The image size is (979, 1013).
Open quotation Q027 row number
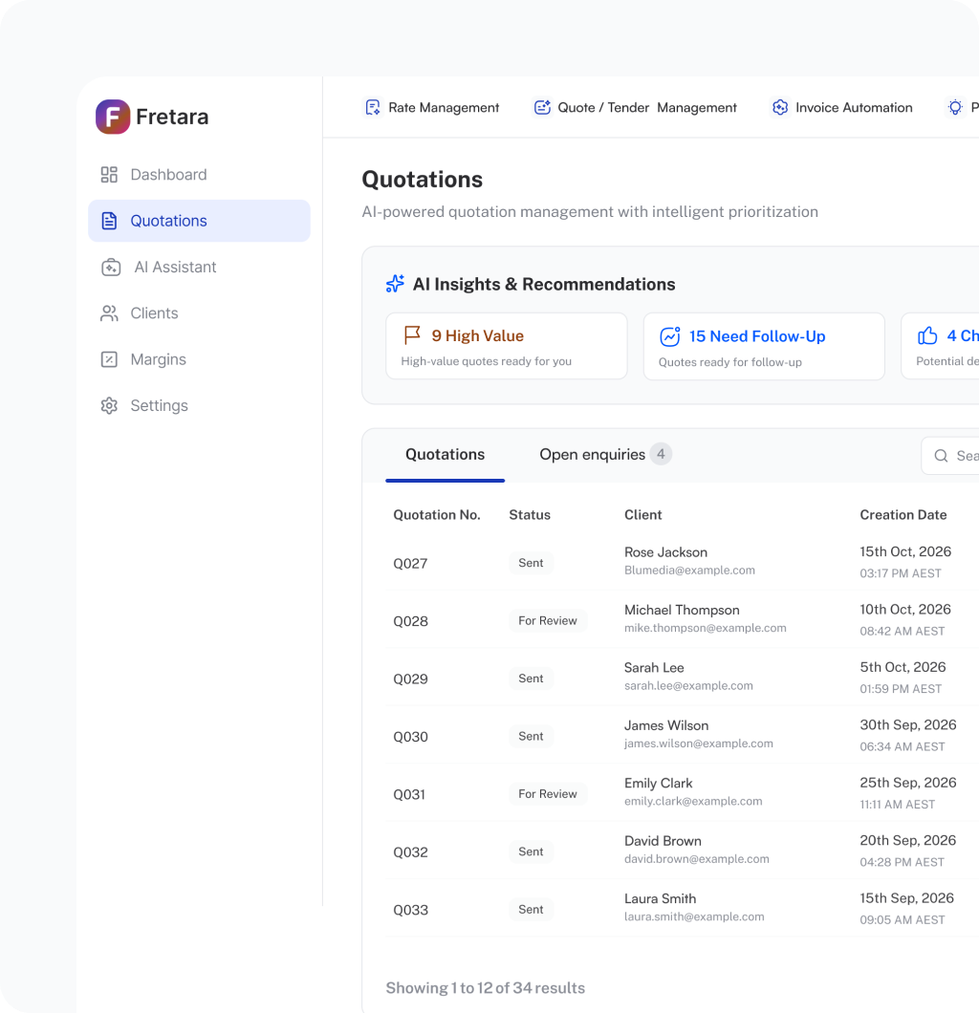pyautogui.click(x=410, y=563)
